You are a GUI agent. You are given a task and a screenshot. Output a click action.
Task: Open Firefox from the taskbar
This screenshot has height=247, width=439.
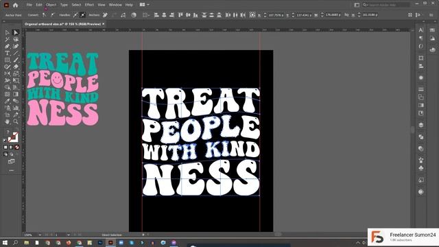pyautogui.click(x=69, y=242)
